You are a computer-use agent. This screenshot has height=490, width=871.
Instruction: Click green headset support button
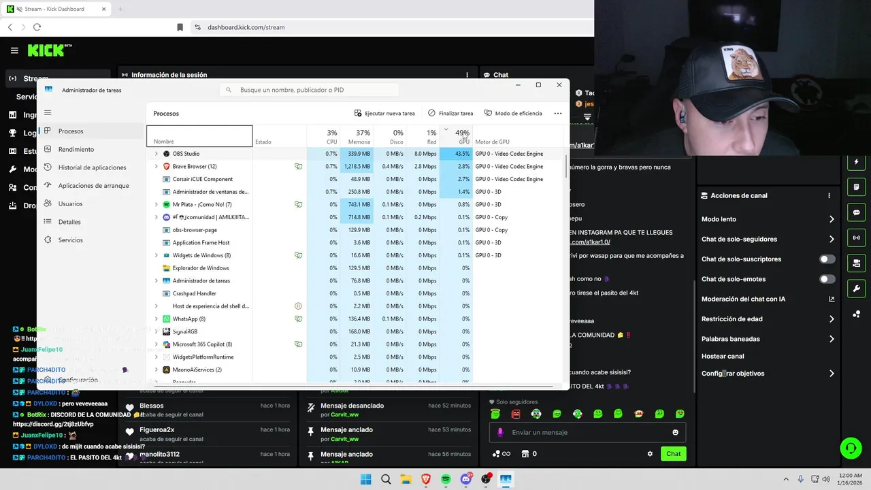[851, 448]
